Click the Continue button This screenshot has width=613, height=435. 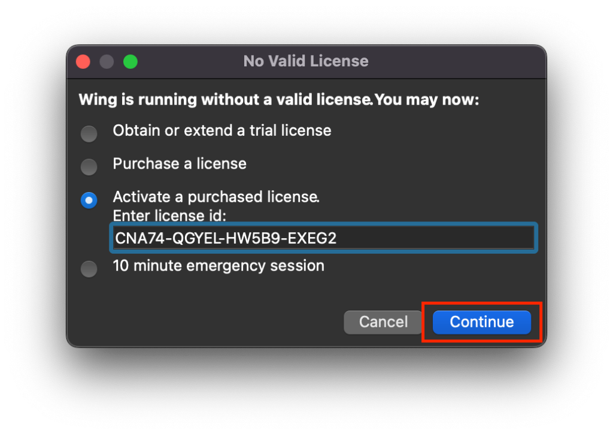[481, 322]
